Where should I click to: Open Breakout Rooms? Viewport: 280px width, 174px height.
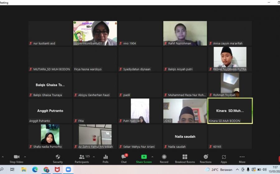pyautogui.click(x=185, y=157)
